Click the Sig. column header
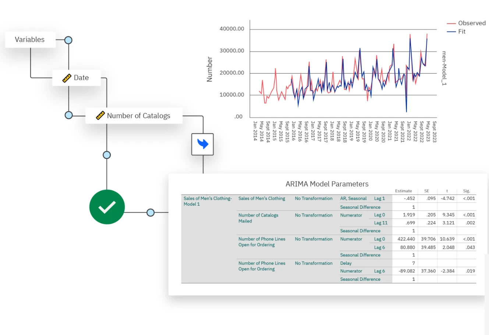489x335 pixels. click(x=467, y=191)
